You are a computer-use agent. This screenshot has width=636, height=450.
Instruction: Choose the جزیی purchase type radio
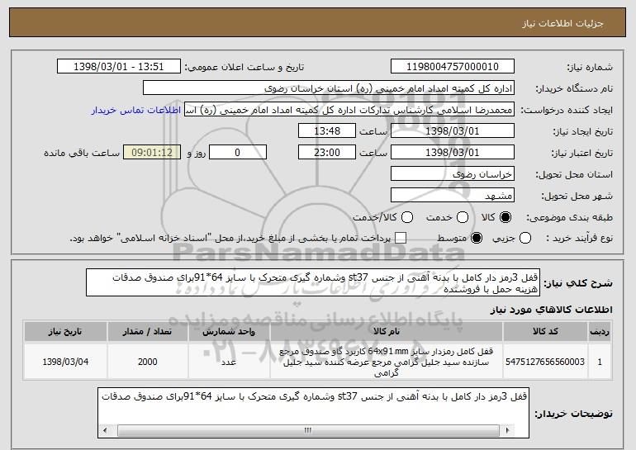pos(524,238)
